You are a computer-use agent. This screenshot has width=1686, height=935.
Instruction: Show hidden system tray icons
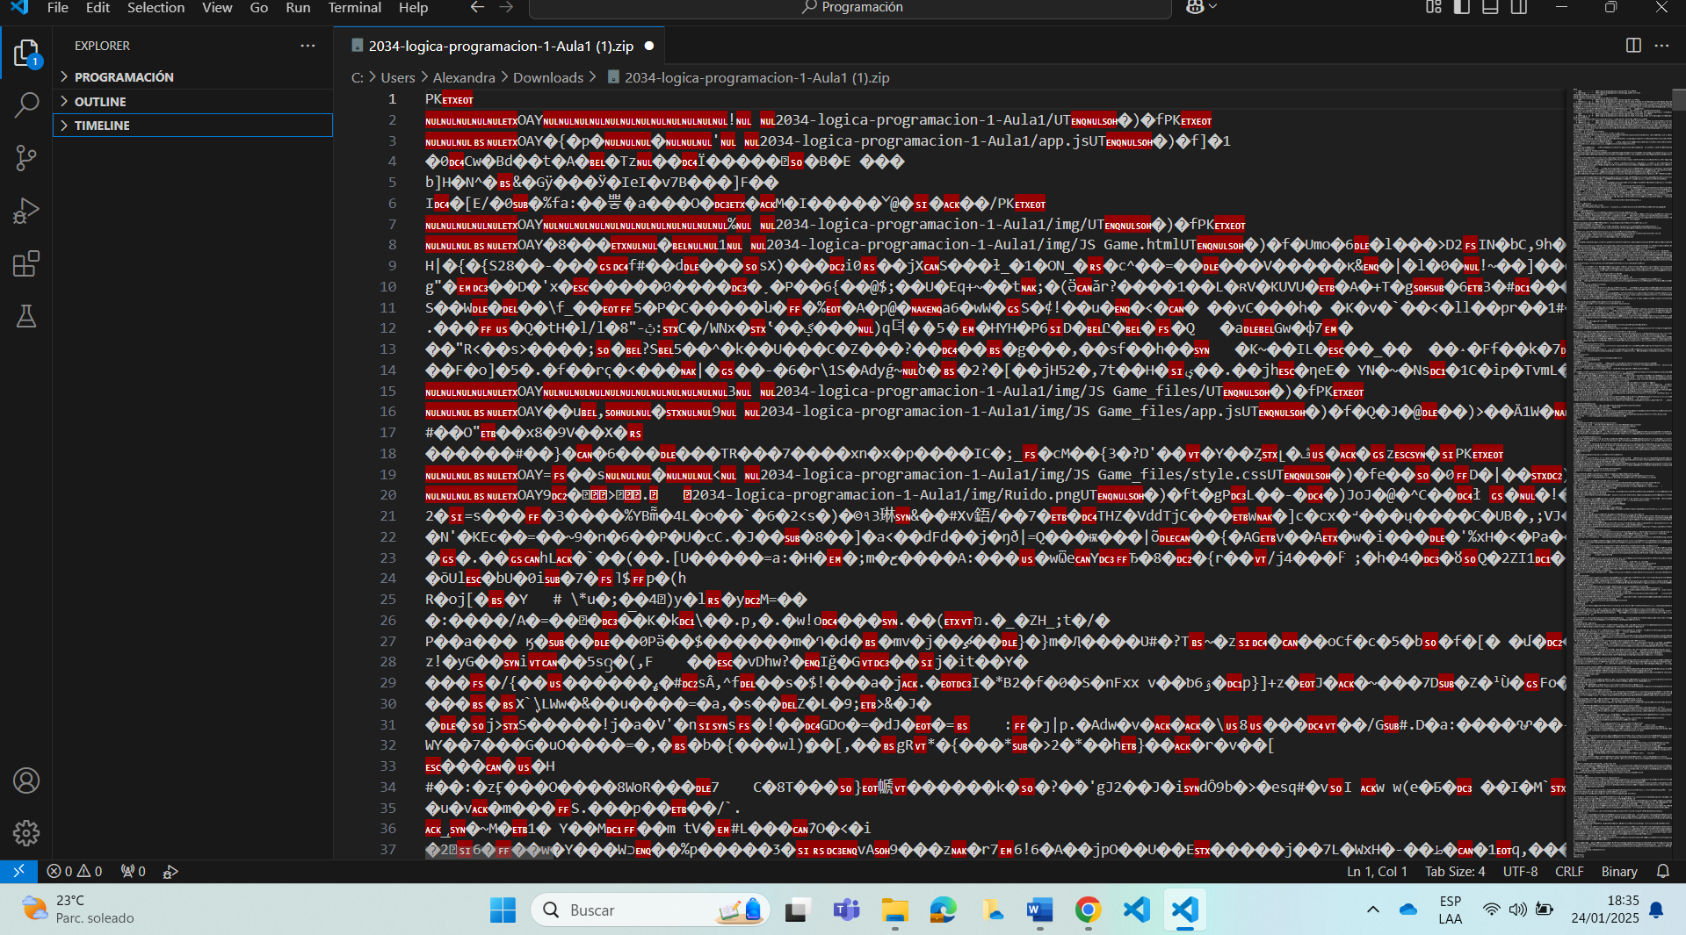1372,910
